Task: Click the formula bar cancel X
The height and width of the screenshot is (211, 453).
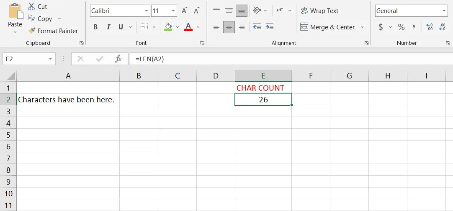Action: coord(81,59)
